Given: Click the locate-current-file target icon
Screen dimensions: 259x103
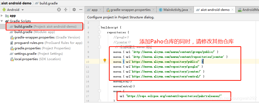Looking at the screenshot, I should click(x=59, y=10).
